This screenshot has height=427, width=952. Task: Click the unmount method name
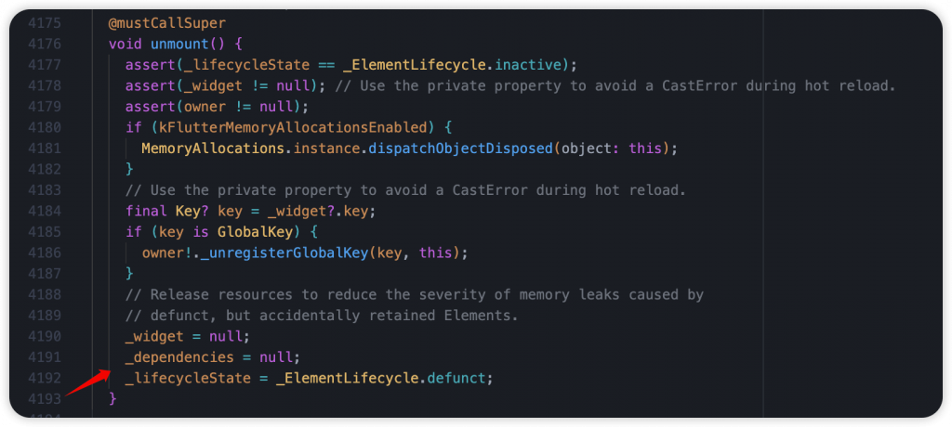click(179, 44)
